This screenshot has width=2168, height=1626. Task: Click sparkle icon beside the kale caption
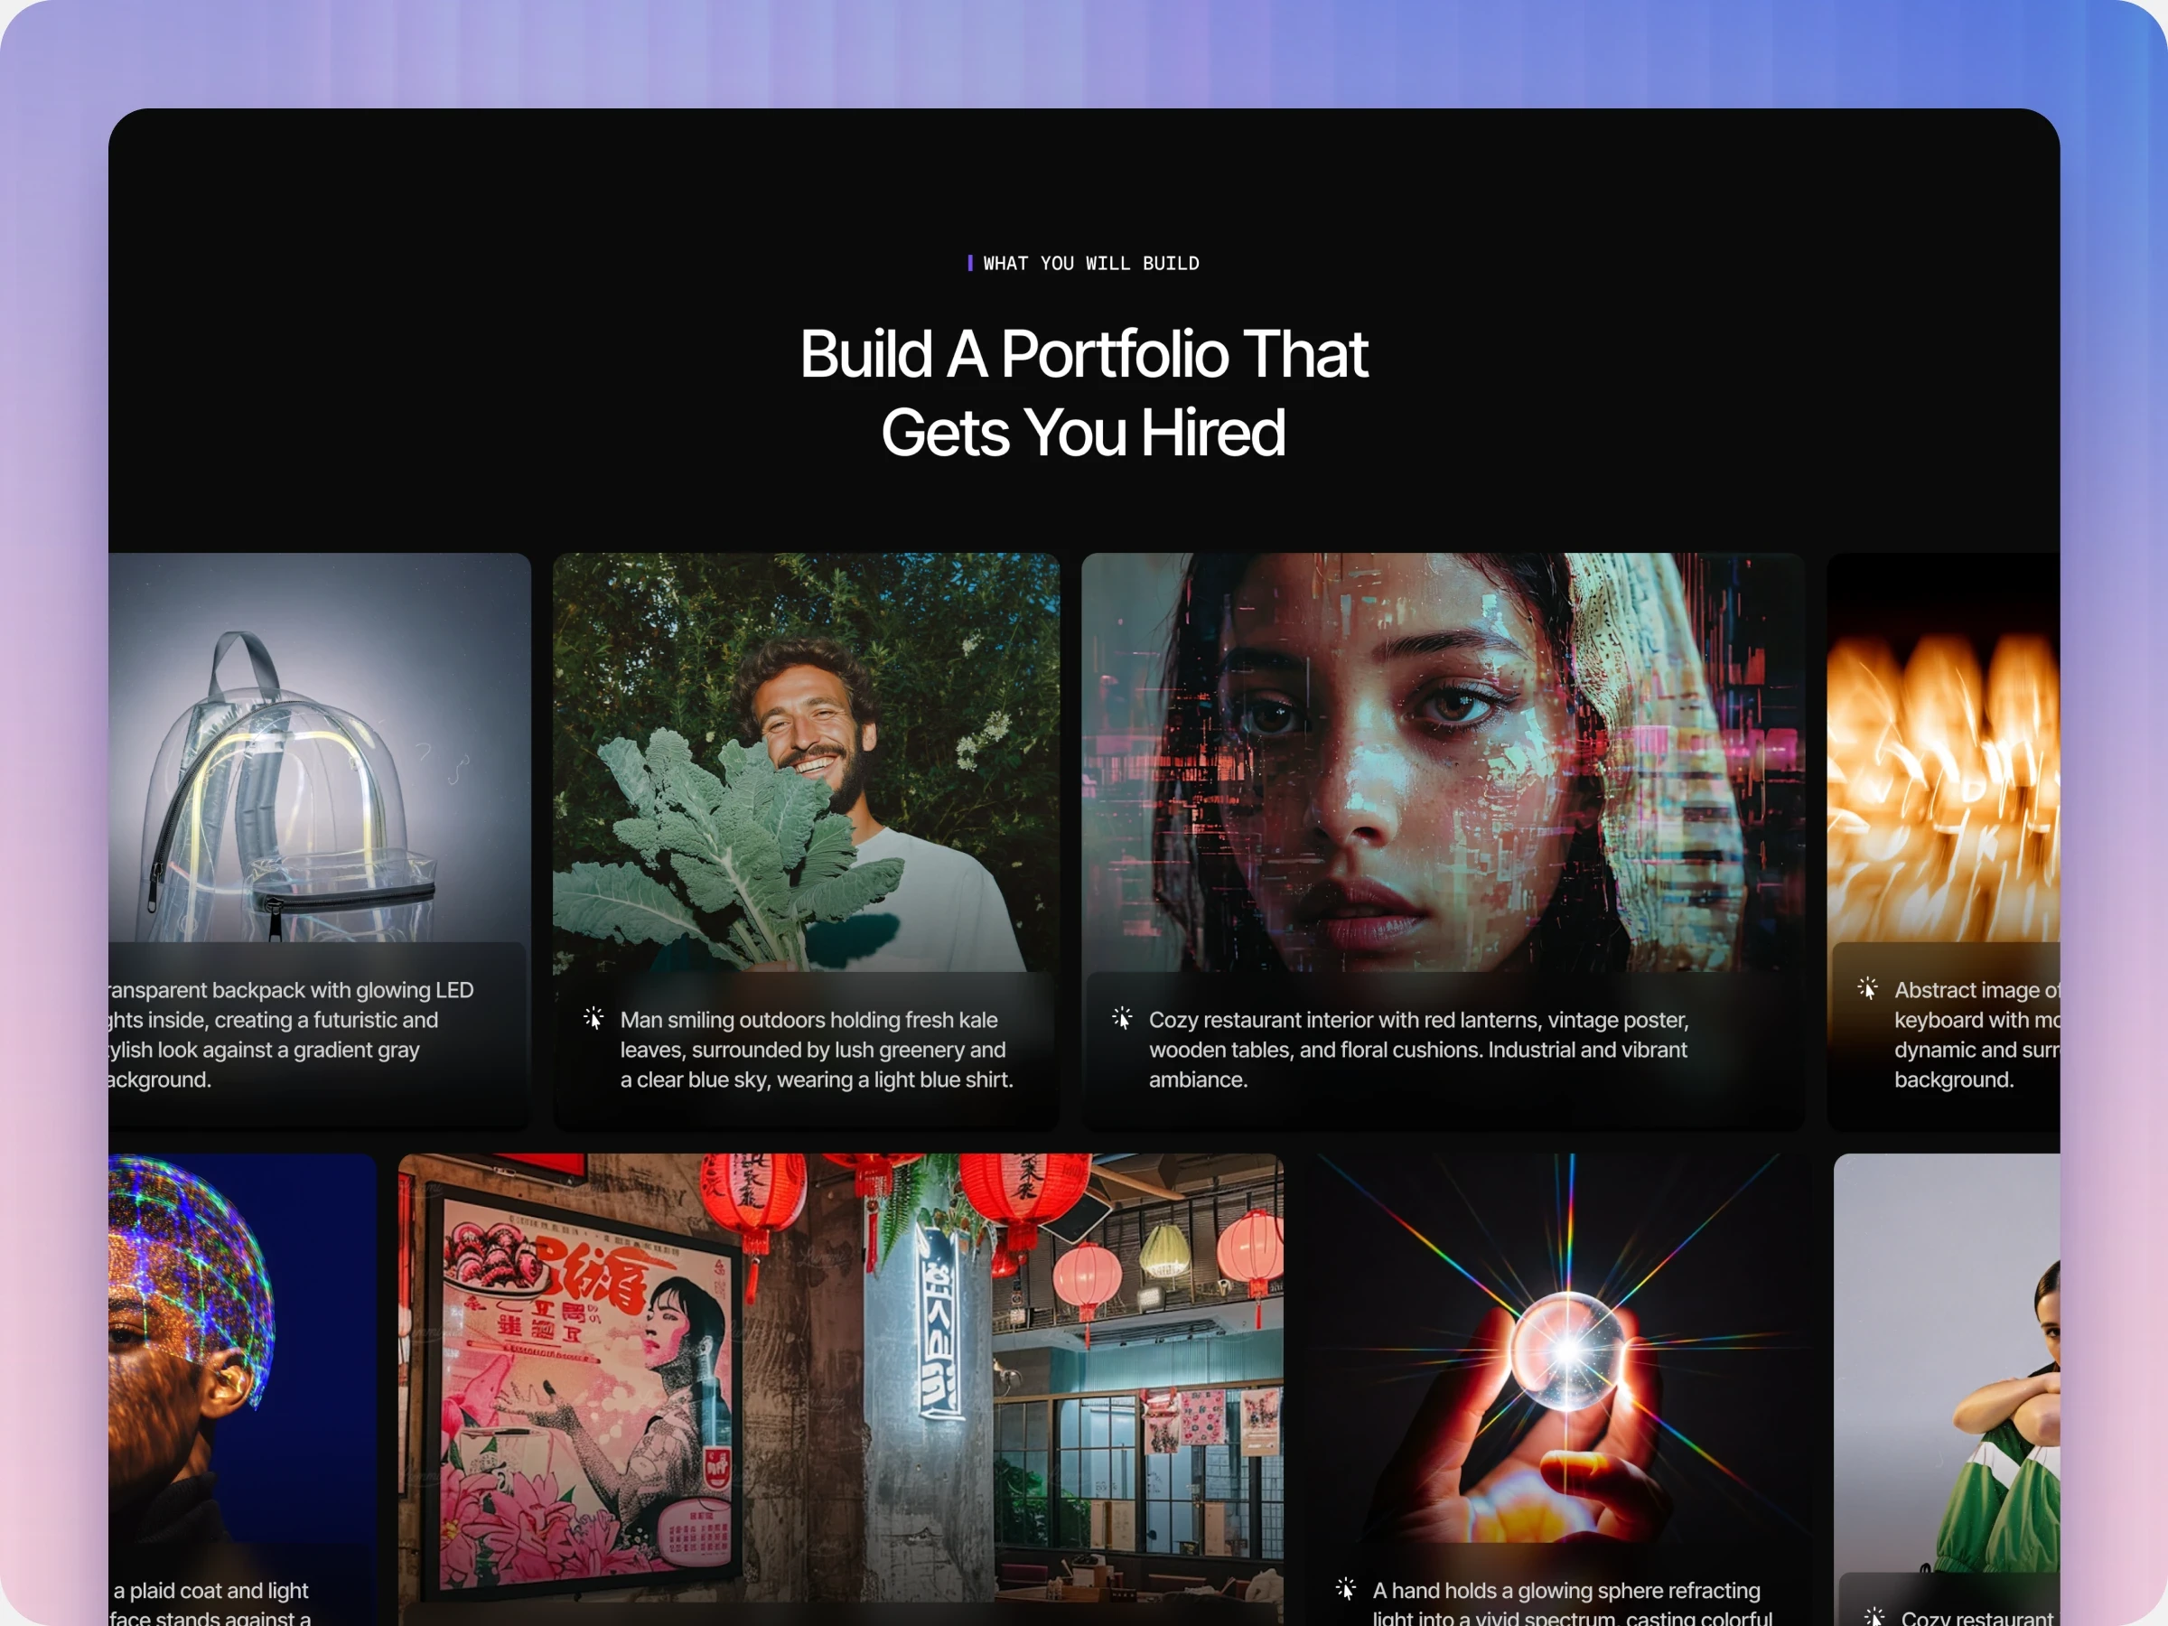point(593,1018)
